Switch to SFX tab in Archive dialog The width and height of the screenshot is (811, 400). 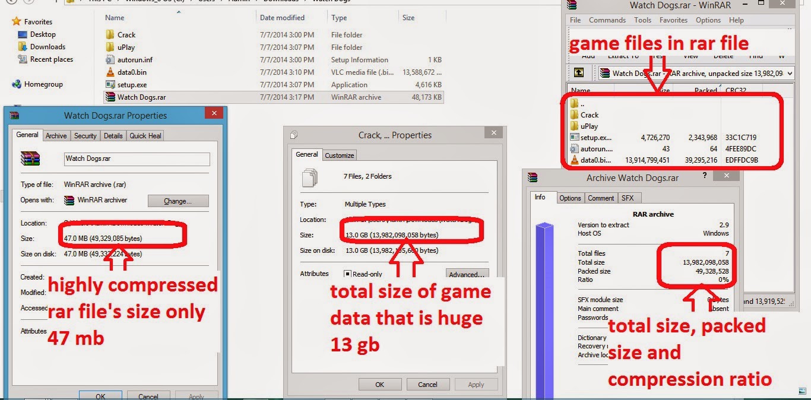pos(627,198)
